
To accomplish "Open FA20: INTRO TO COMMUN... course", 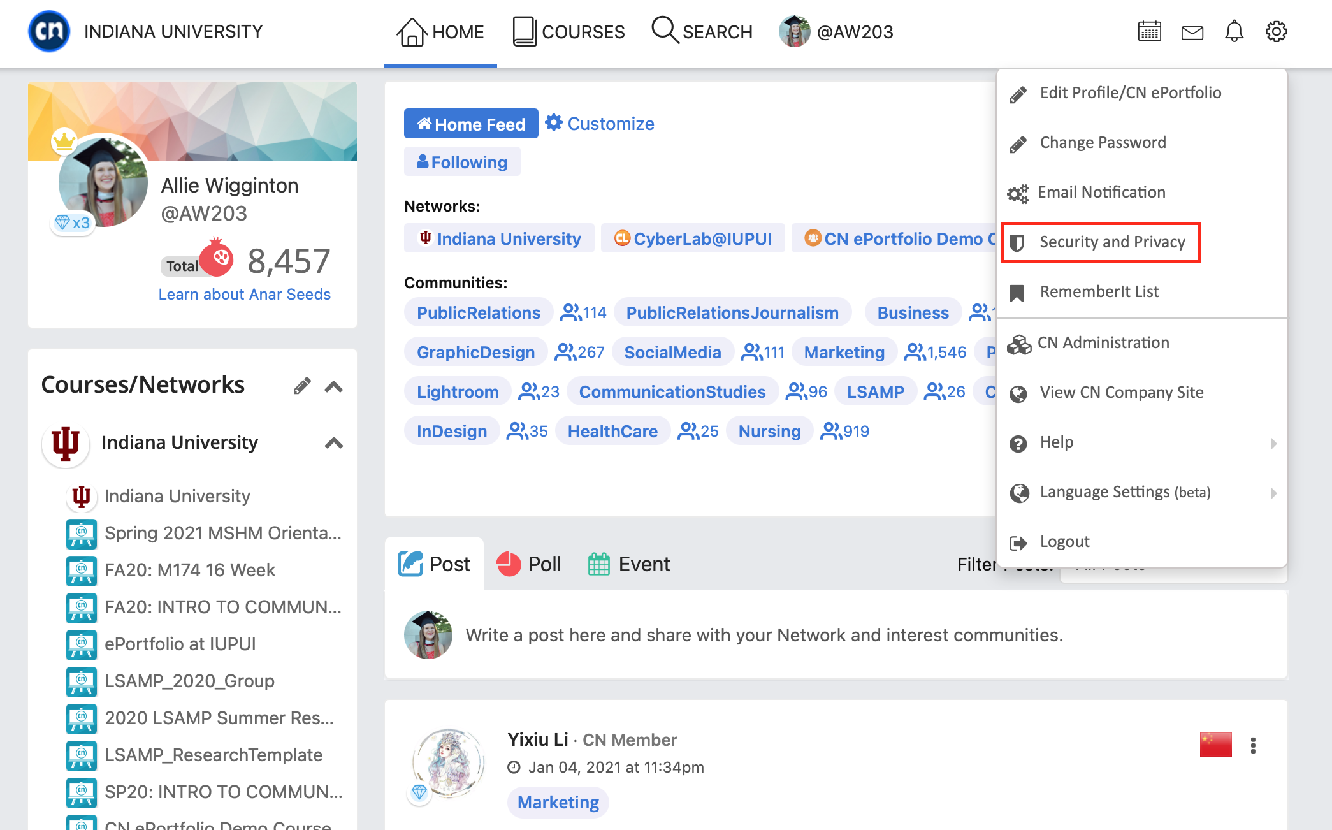I will click(x=223, y=607).
